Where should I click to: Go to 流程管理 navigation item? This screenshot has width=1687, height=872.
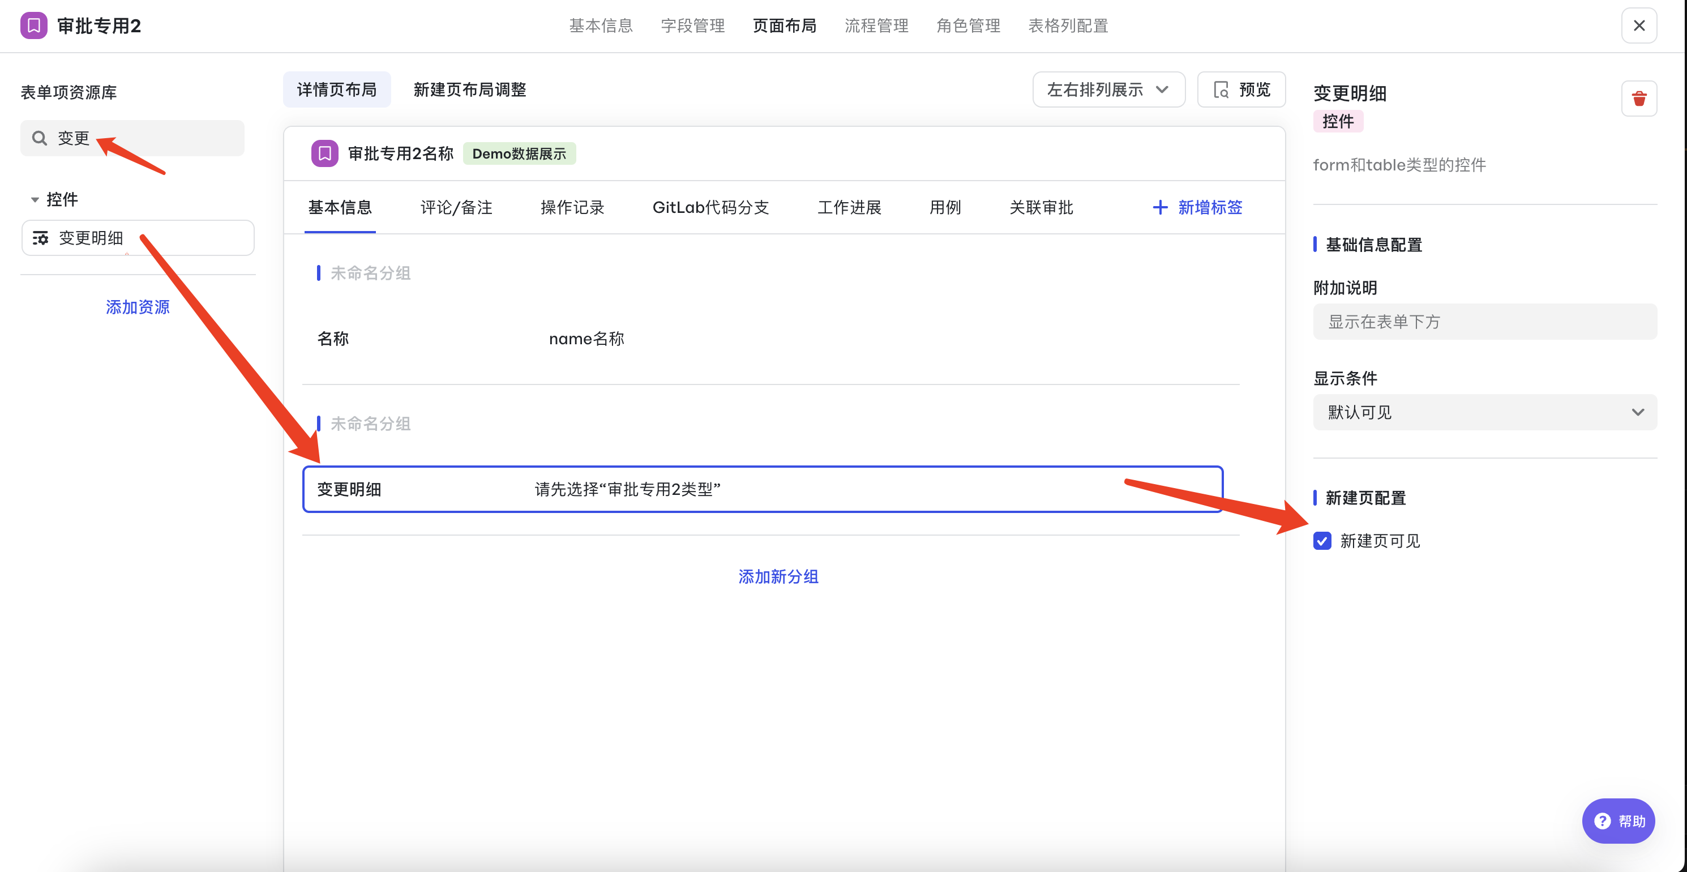(876, 25)
